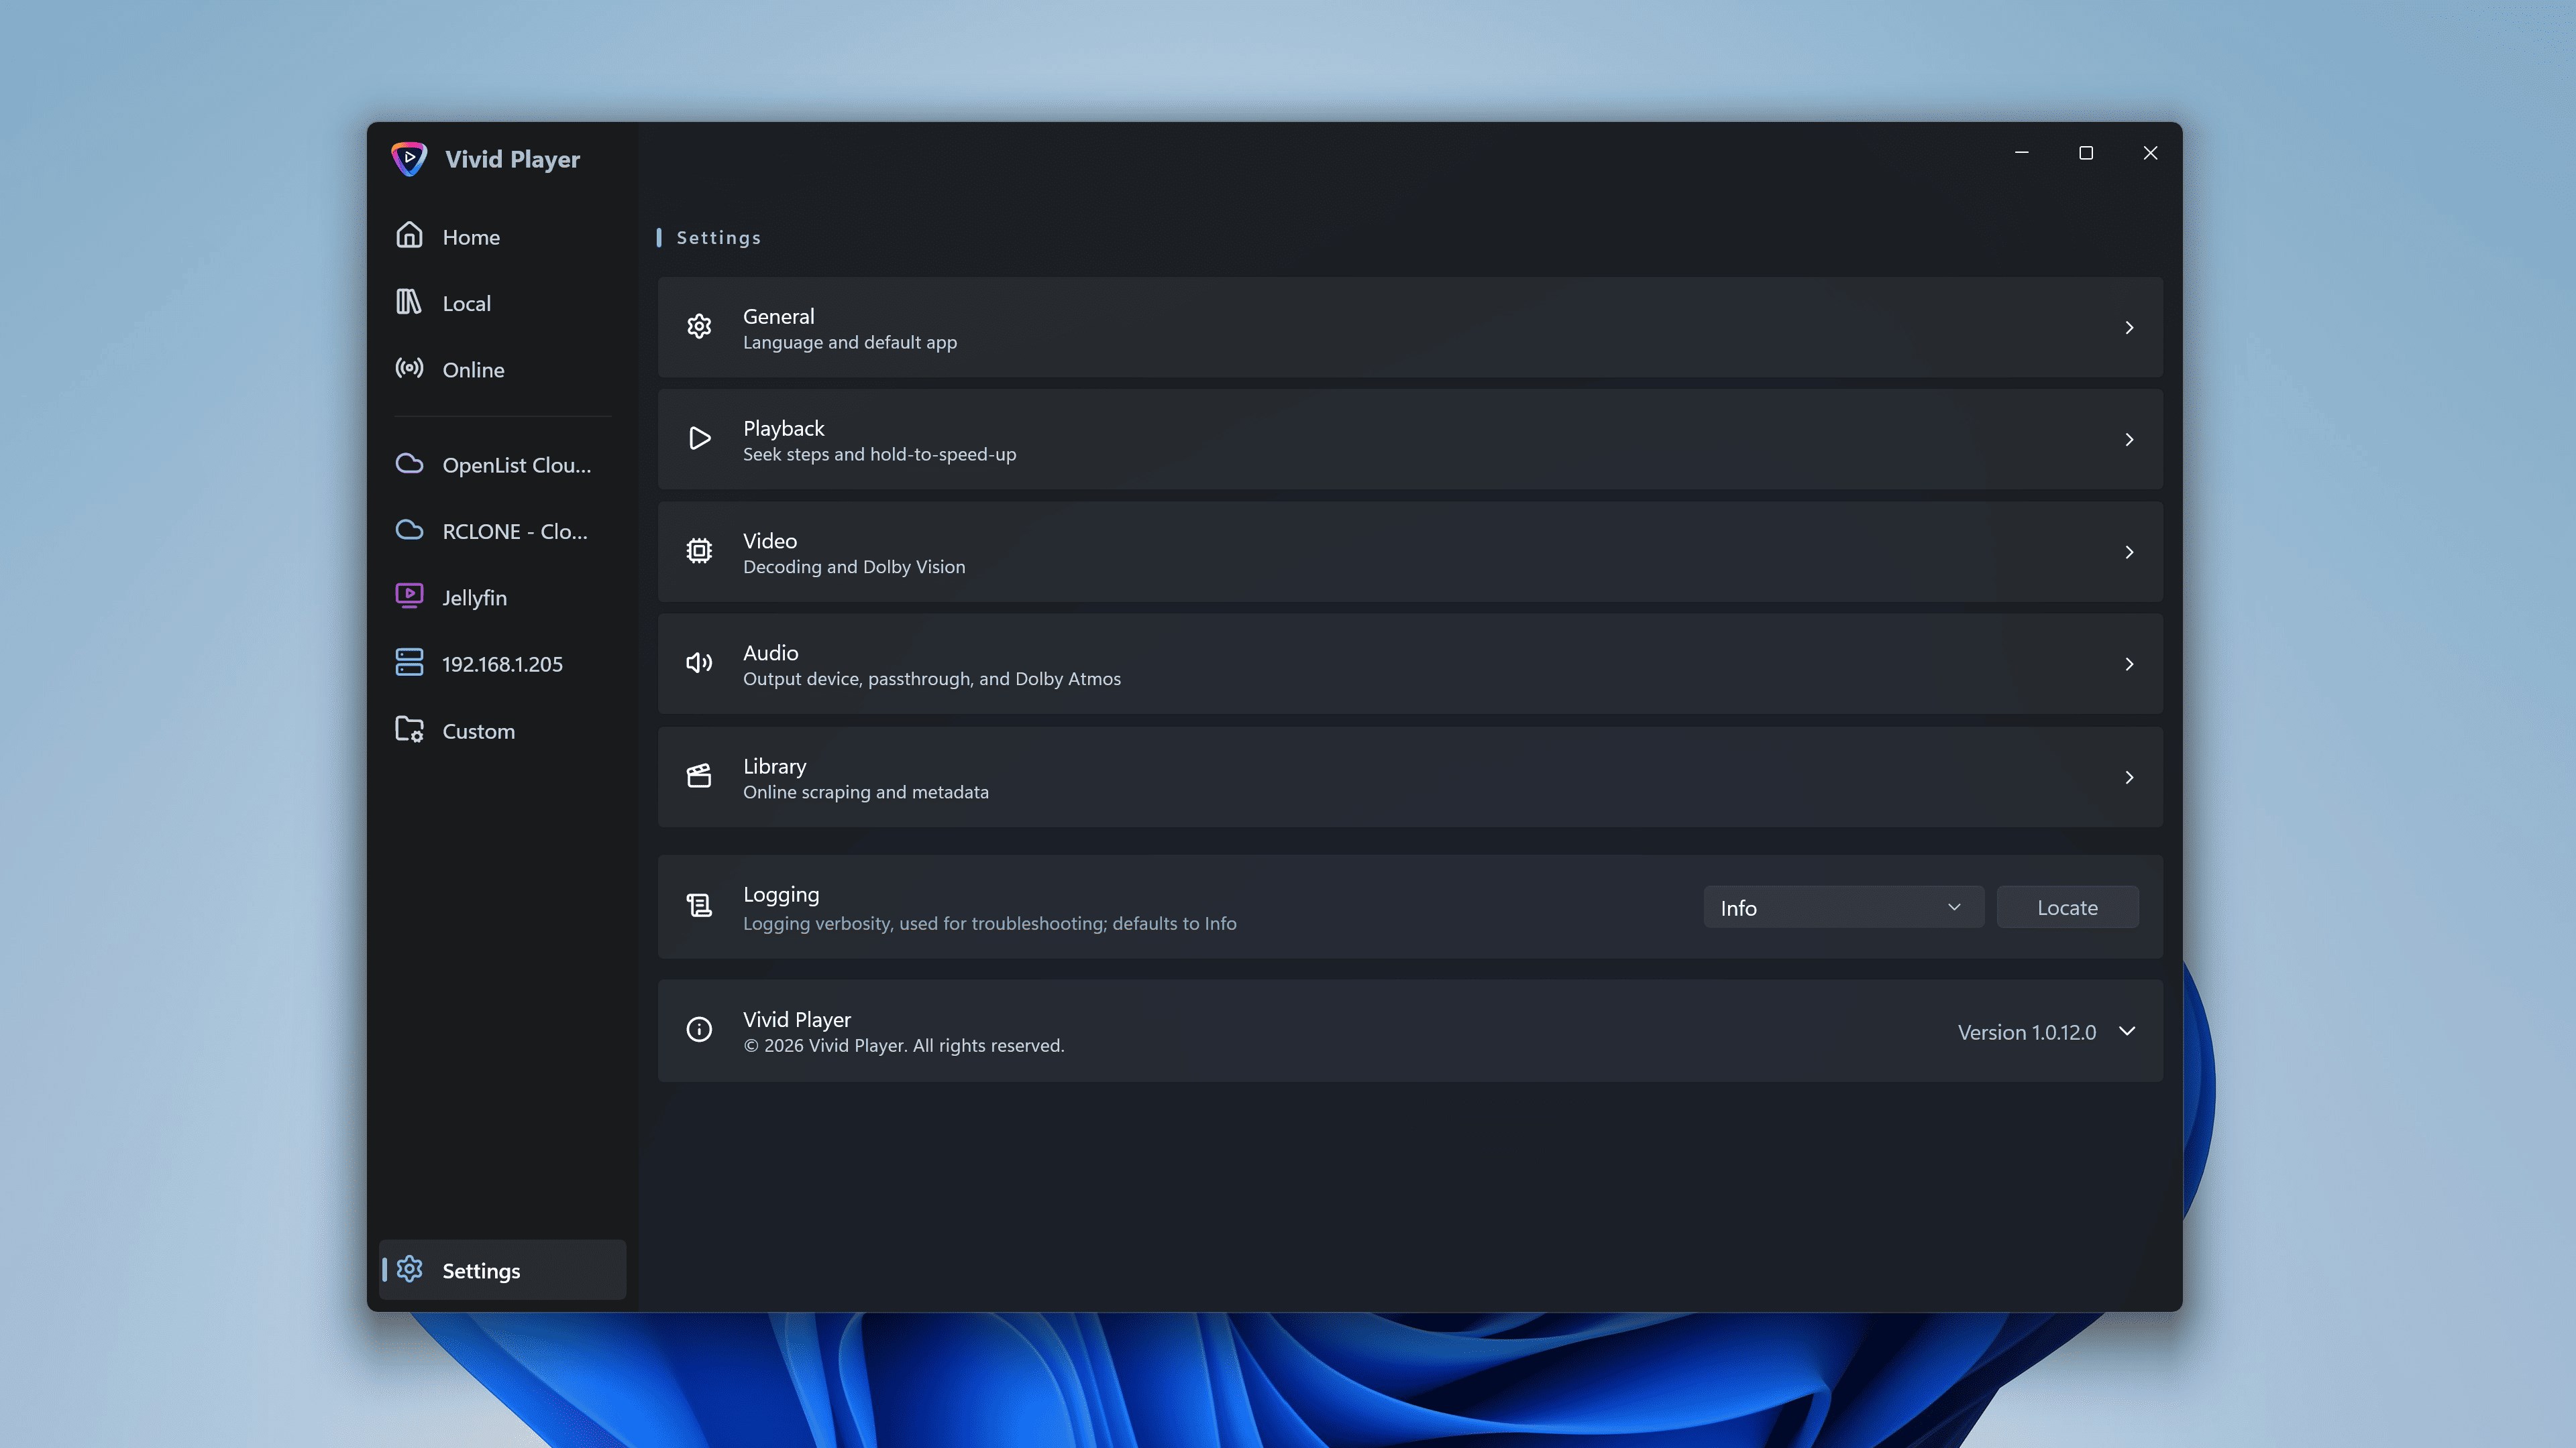2576x1448 pixels.
Task: Click the RCLONE cloud icon
Action: [x=409, y=530]
